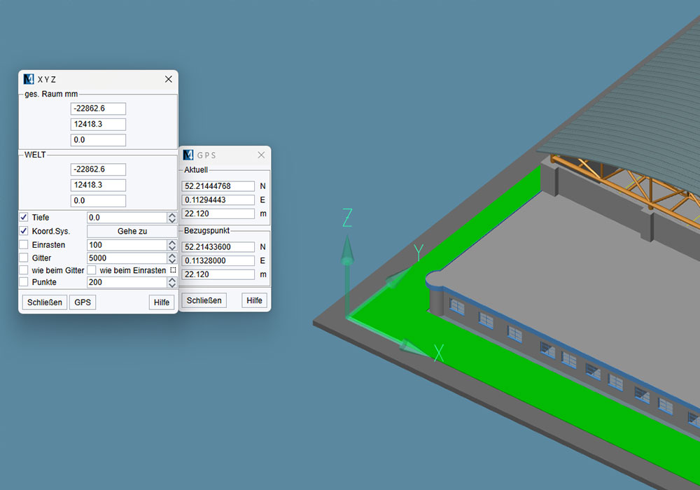Open the GPS button in XYZ dialog
This screenshot has width=700, height=490.
(x=83, y=302)
